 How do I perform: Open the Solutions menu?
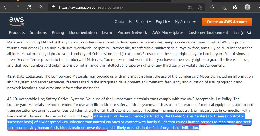(38, 32)
